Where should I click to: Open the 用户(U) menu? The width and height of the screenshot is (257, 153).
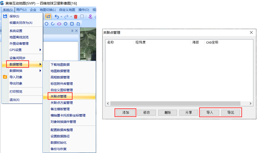click(x=21, y=10)
